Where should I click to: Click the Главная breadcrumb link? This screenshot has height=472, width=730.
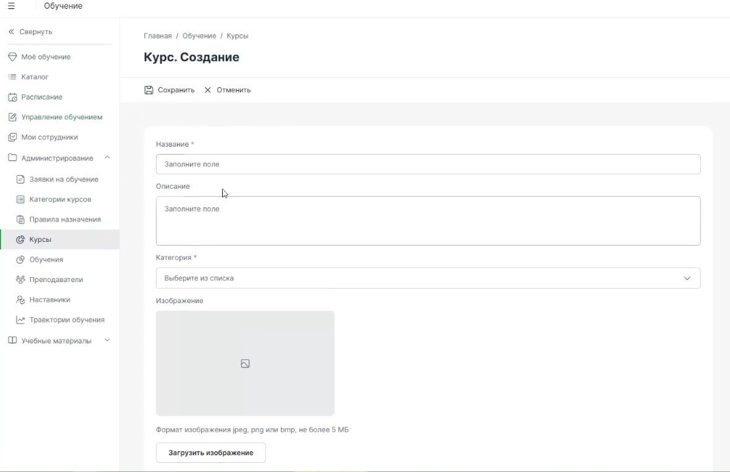pyautogui.click(x=157, y=36)
